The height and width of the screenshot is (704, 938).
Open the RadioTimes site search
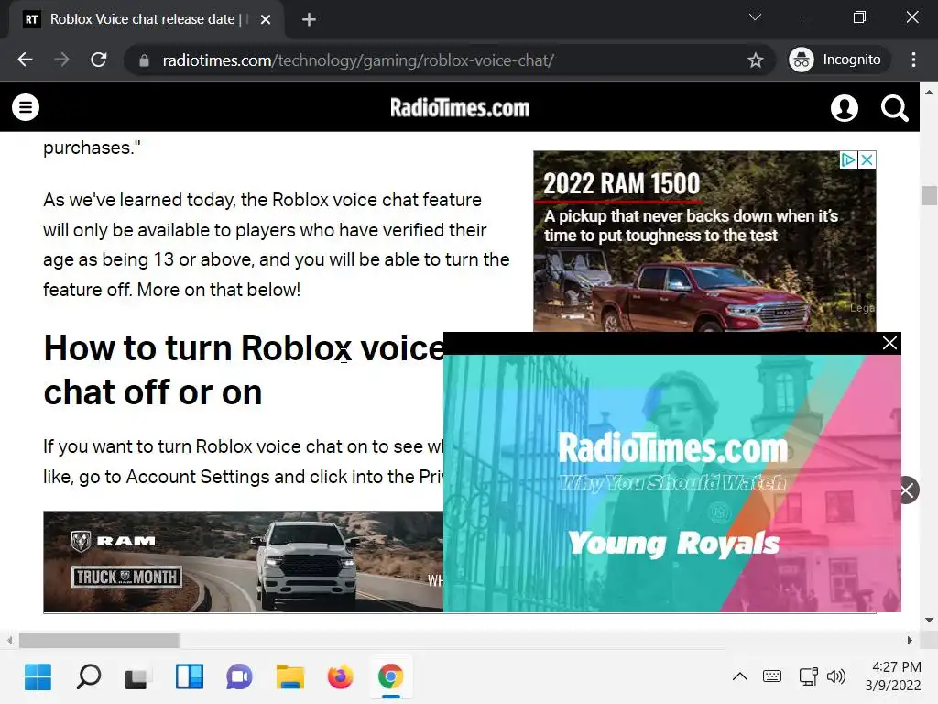click(894, 108)
